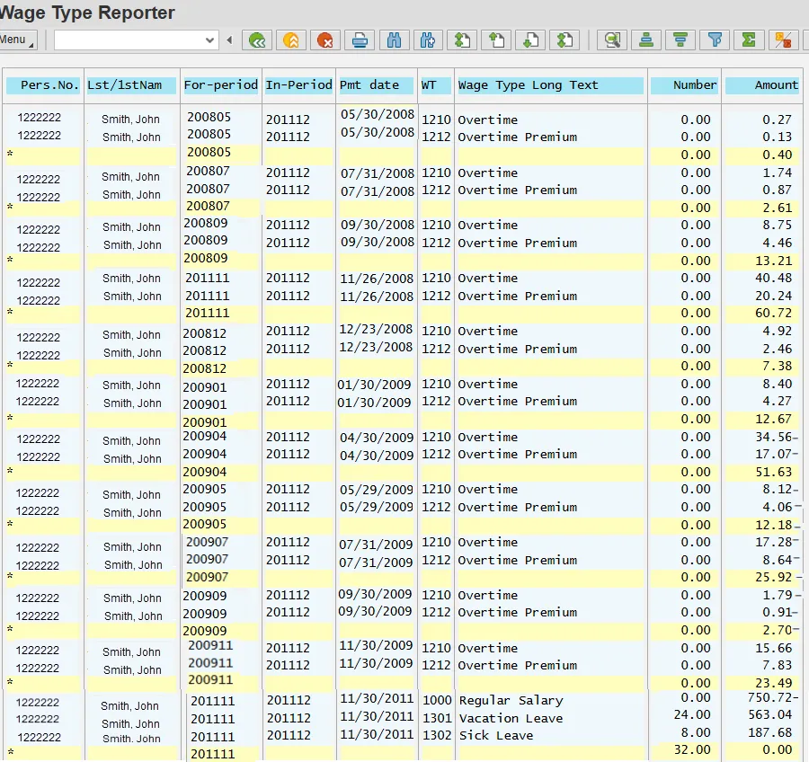Viewport: 809px width, 762px height.
Task: Click the Print icon in toolbar
Action: [x=360, y=40]
